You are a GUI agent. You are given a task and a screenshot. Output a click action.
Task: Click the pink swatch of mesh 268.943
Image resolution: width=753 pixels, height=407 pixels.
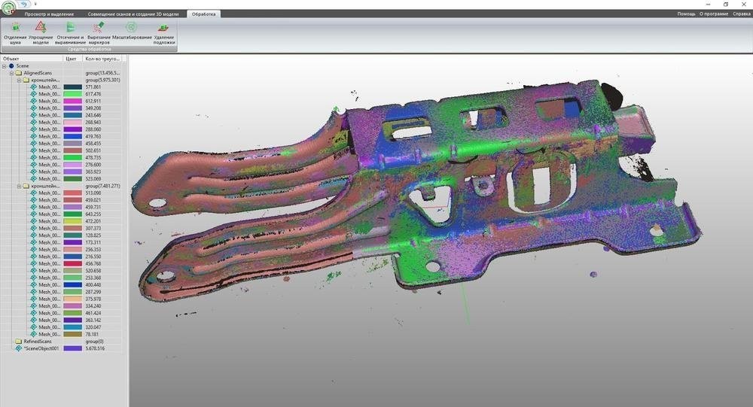pyautogui.click(x=73, y=123)
